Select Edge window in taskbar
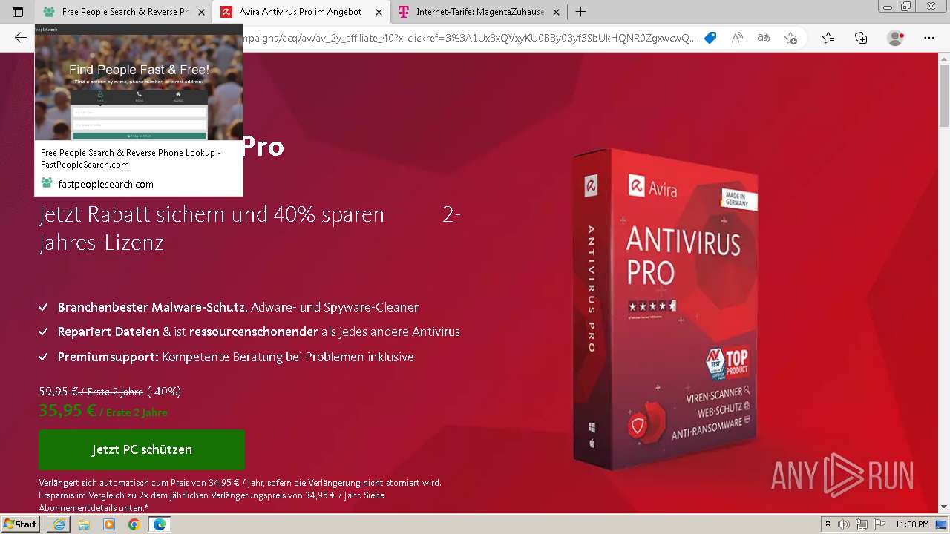This screenshot has height=534, width=950. click(159, 524)
